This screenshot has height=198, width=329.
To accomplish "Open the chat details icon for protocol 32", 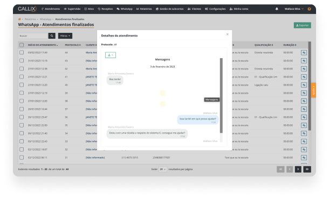I will pos(304,150).
